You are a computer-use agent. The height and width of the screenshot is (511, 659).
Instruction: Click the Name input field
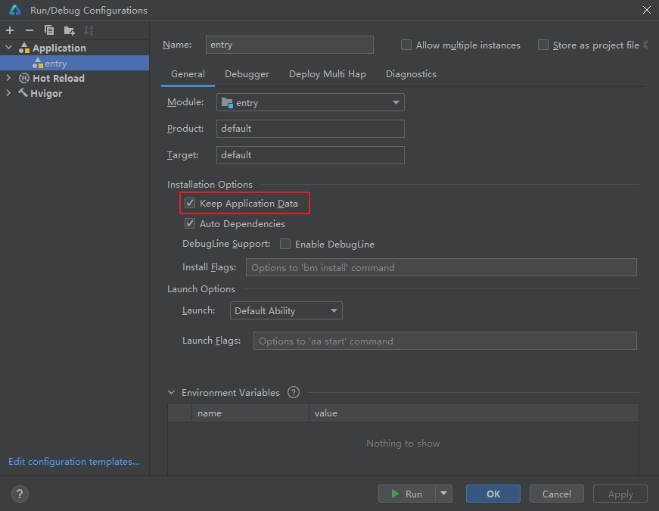[x=290, y=45]
